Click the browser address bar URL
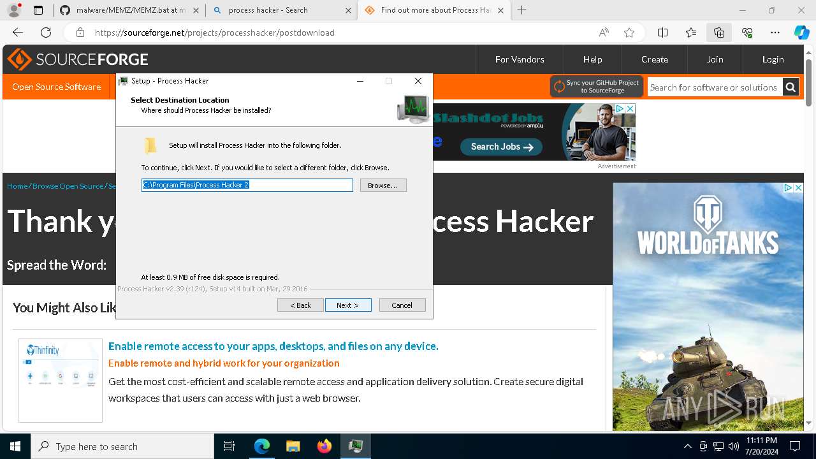816x459 pixels. pyautogui.click(x=214, y=33)
